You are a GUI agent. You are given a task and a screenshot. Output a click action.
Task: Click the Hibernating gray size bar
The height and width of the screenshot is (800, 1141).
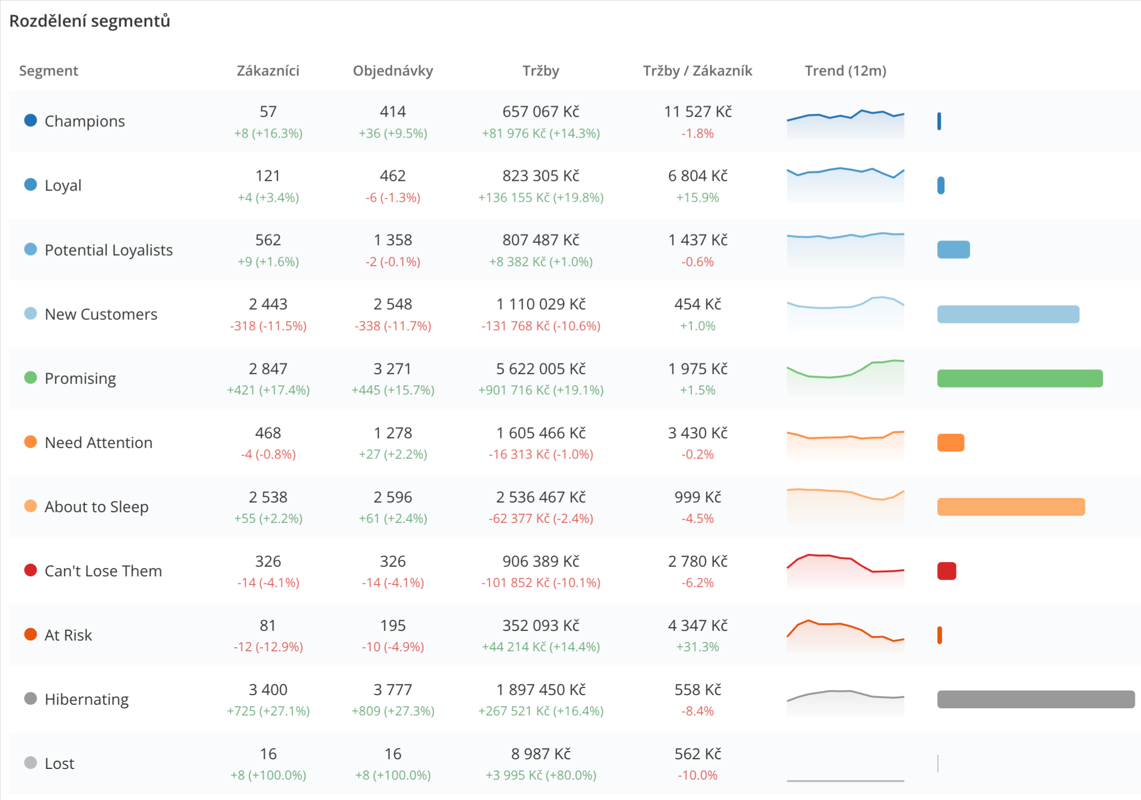pos(1036,699)
